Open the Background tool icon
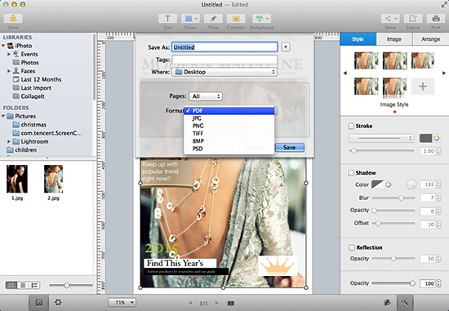 pos(261,19)
